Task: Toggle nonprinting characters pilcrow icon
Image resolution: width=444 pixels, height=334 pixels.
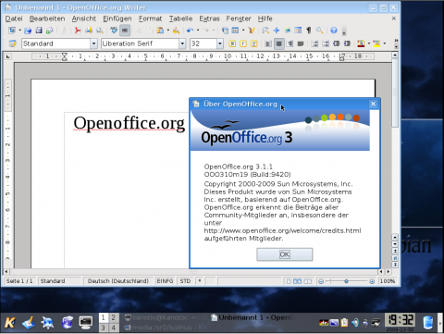Action: click(308, 31)
